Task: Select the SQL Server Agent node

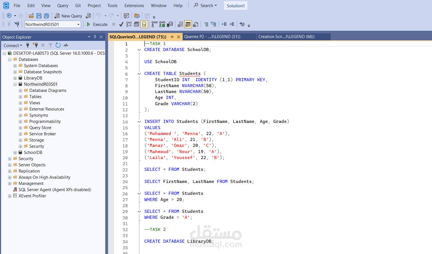Action: tap(55, 190)
